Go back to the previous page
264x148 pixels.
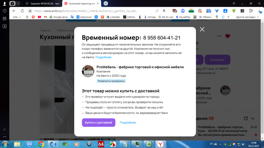tap(14, 11)
